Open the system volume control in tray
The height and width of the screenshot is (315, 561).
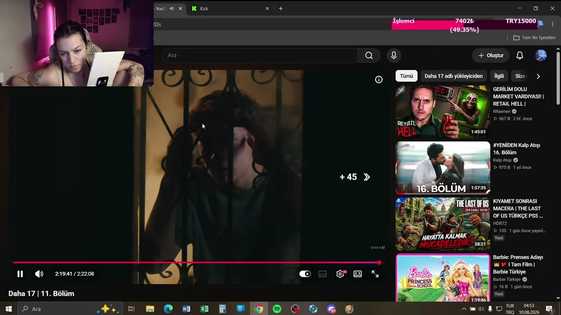tap(481, 309)
